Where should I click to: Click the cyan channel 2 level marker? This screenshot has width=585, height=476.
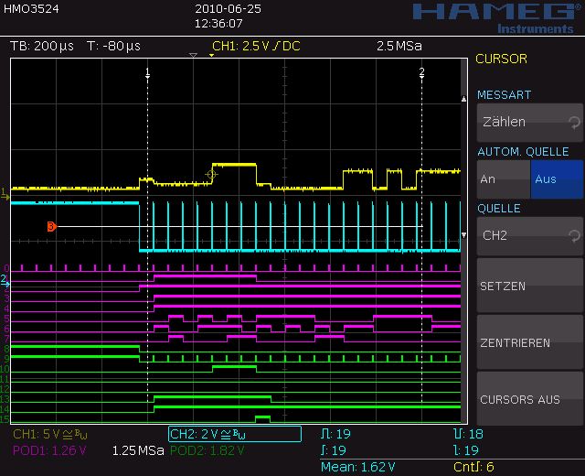tap(4, 280)
